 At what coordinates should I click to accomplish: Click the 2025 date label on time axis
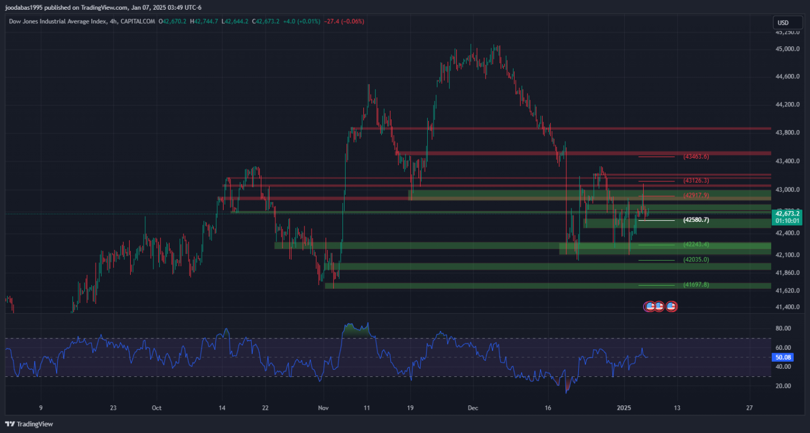(624, 408)
